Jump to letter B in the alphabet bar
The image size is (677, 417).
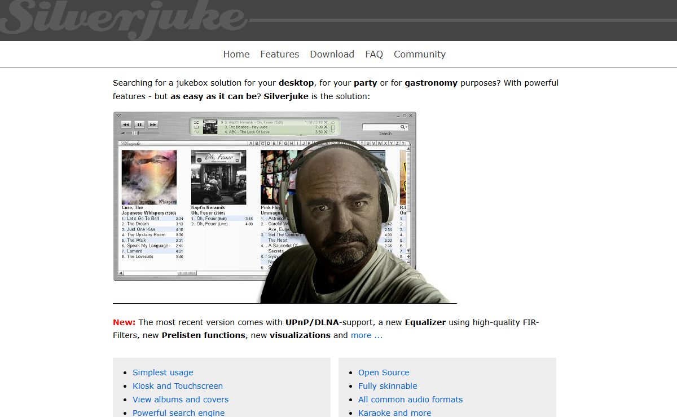[257, 143]
